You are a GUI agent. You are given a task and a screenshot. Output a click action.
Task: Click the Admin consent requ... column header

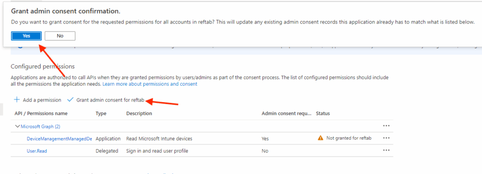click(287, 113)
